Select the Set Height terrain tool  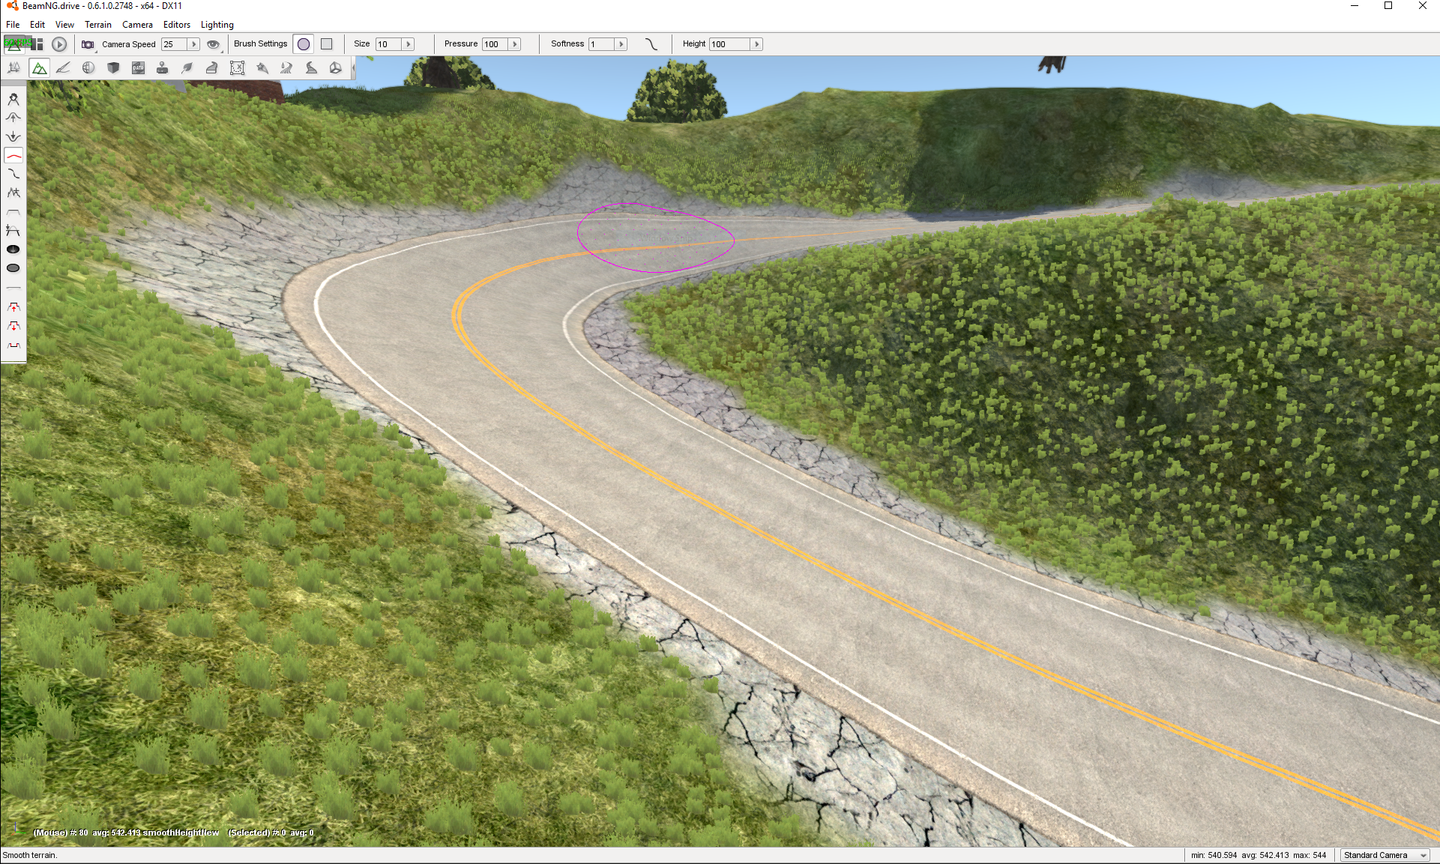coord(13,231)
